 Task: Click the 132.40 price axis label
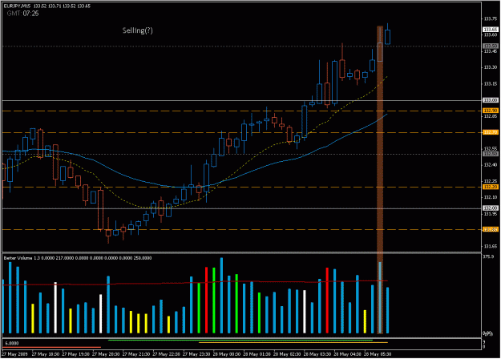[490, 165]
